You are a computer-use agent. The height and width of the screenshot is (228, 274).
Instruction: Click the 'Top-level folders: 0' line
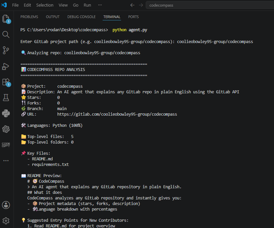(x=47, y=142)
